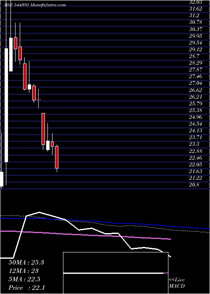Screen dimensions: 210x294
Task: Click the 24.96 price axis label
Action: pyautogui.click(x=195, y=117)
